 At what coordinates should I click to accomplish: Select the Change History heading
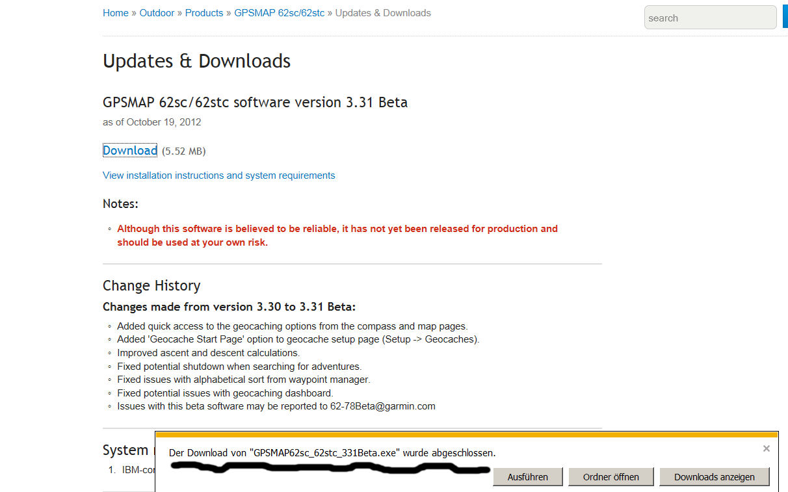[x=151, y=286]
